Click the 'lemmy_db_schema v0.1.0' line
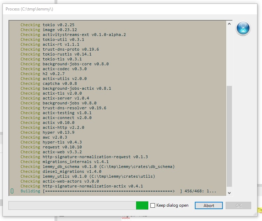The image size is (262, 221). point(98,167)
